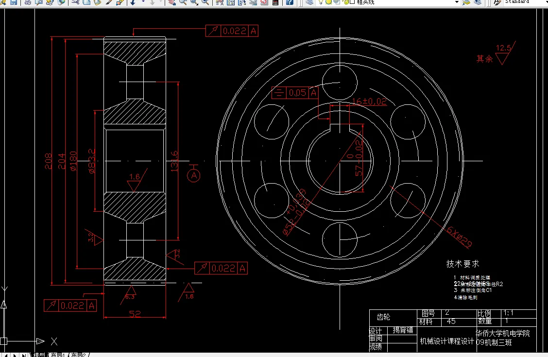This screenshot has width=548, height=357.
Task: Click the 3D DWF globe icon
Action: point(61,2)
